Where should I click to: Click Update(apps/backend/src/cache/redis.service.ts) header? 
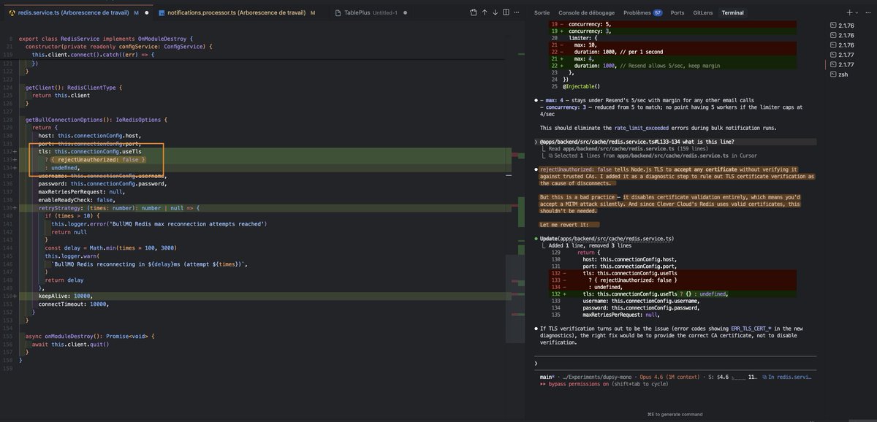607,239
